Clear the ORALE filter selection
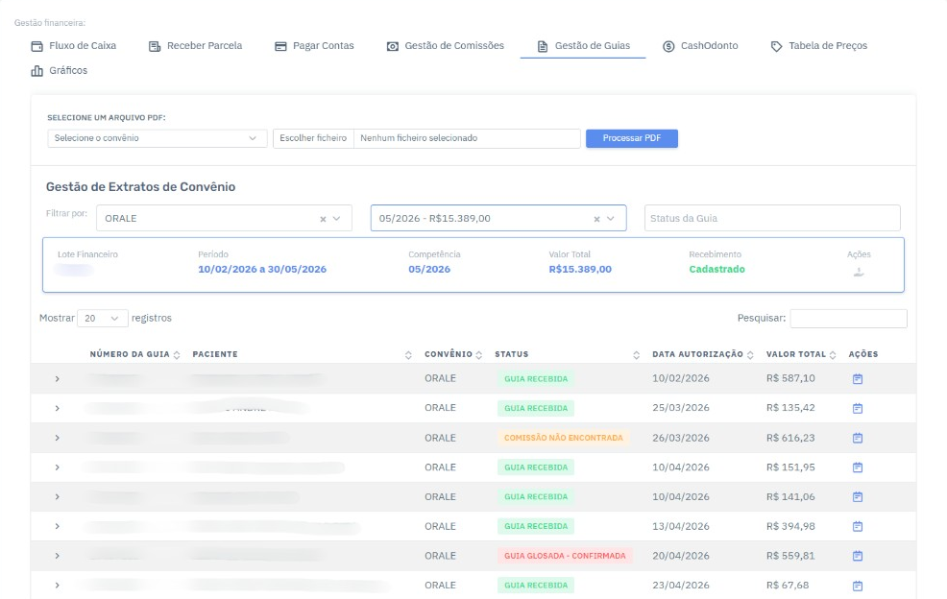Screen dimensions: 947x599 [x=323, y=219]
